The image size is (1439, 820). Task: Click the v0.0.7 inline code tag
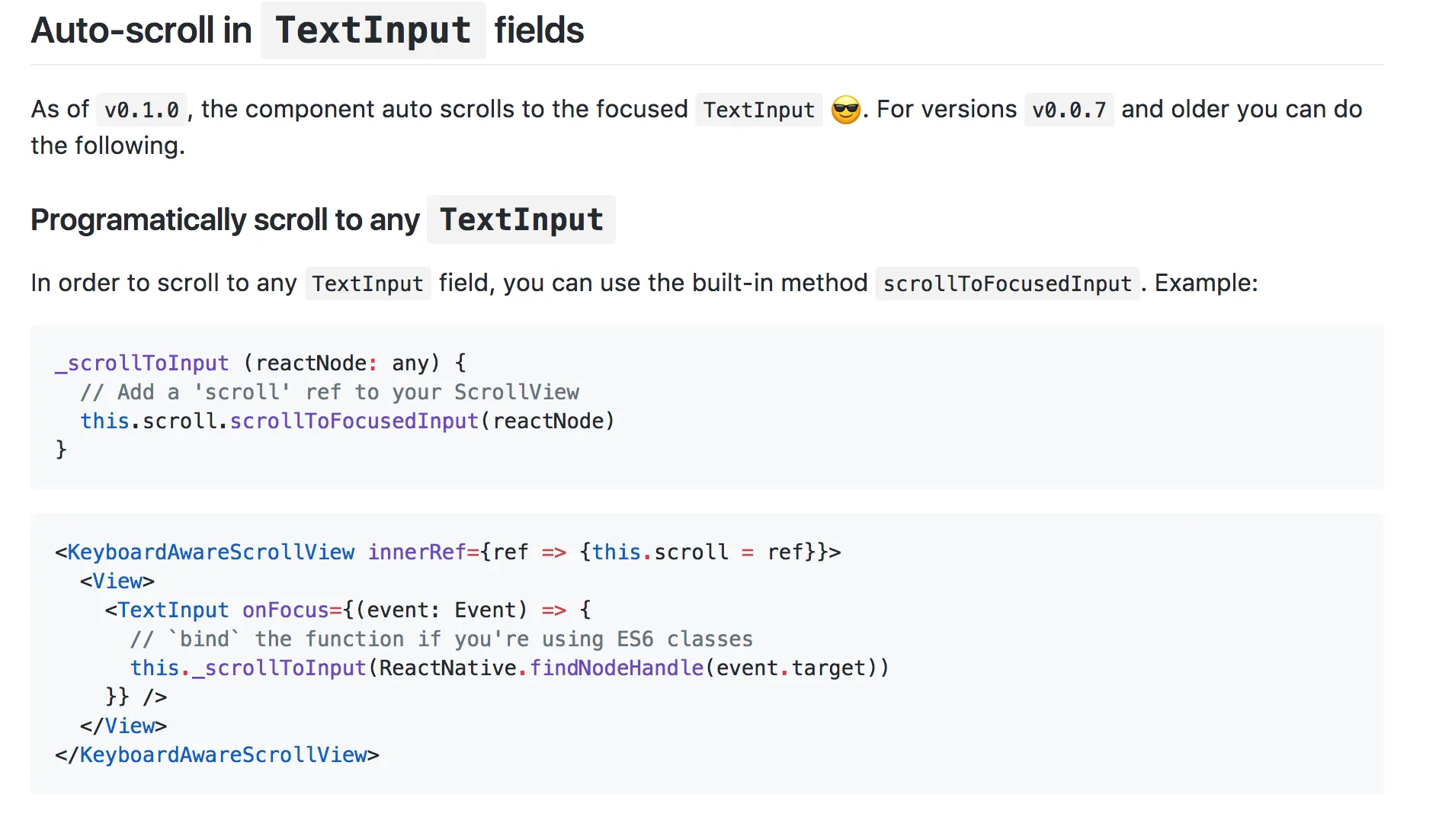click(1069, 111)
